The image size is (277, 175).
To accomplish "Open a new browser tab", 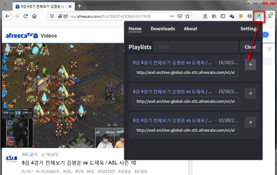I will [x=79, y=6].
